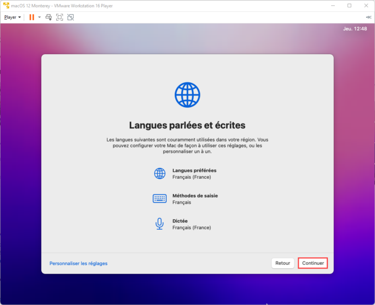Toggle the Unity mode toolbar icon
Viewport: 375px width, 305px height.
click(70, 18)
